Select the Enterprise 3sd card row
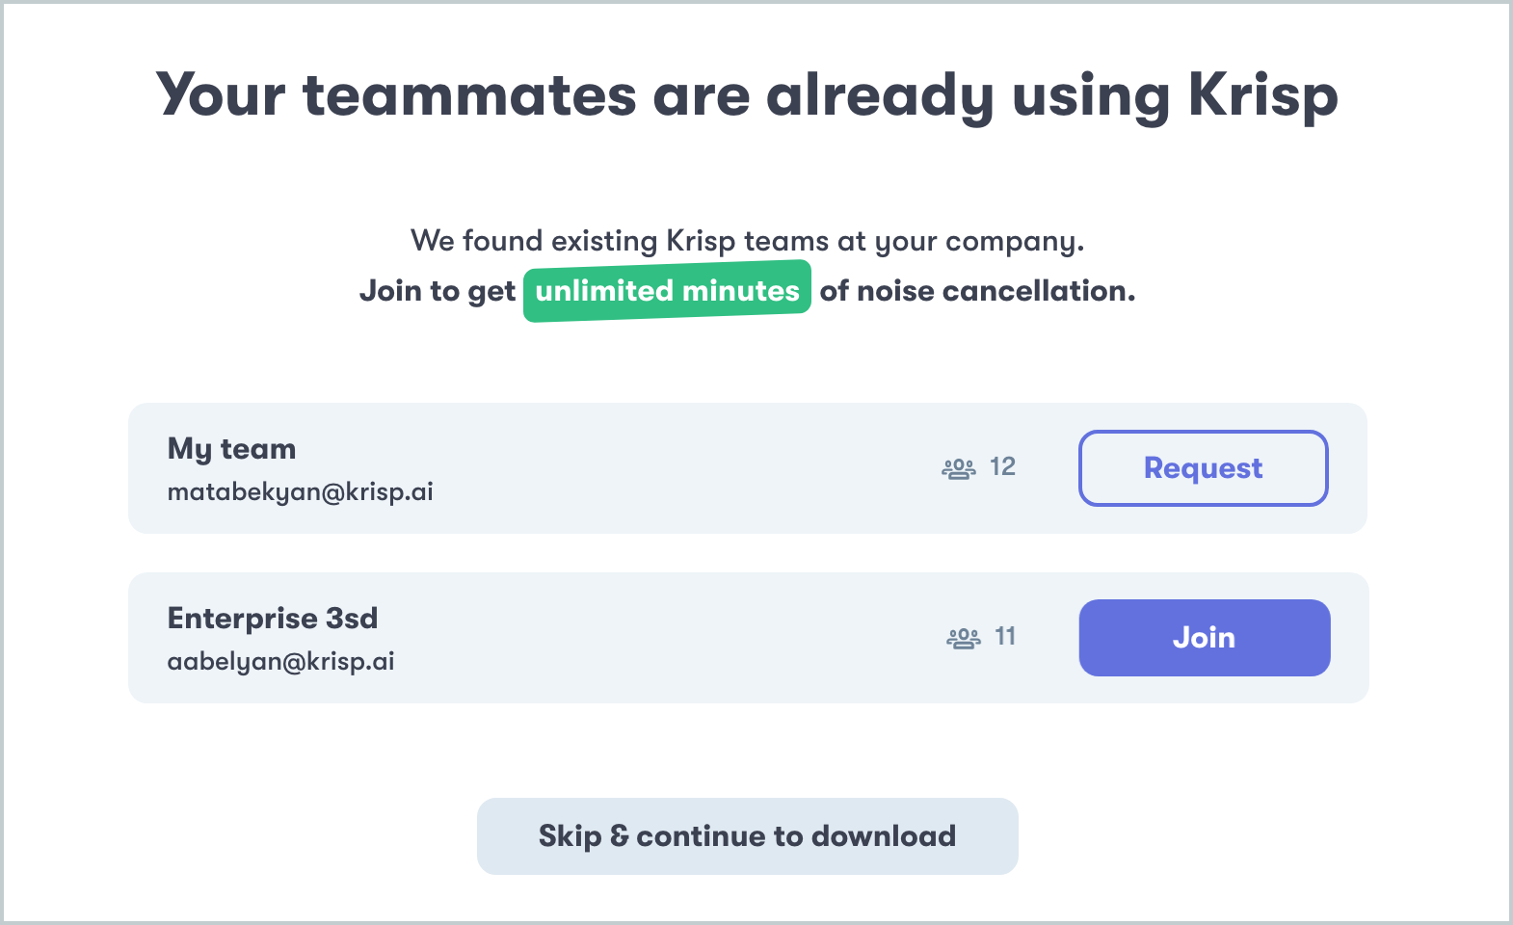Screen dimensions: 1513x925 (748, 638)
